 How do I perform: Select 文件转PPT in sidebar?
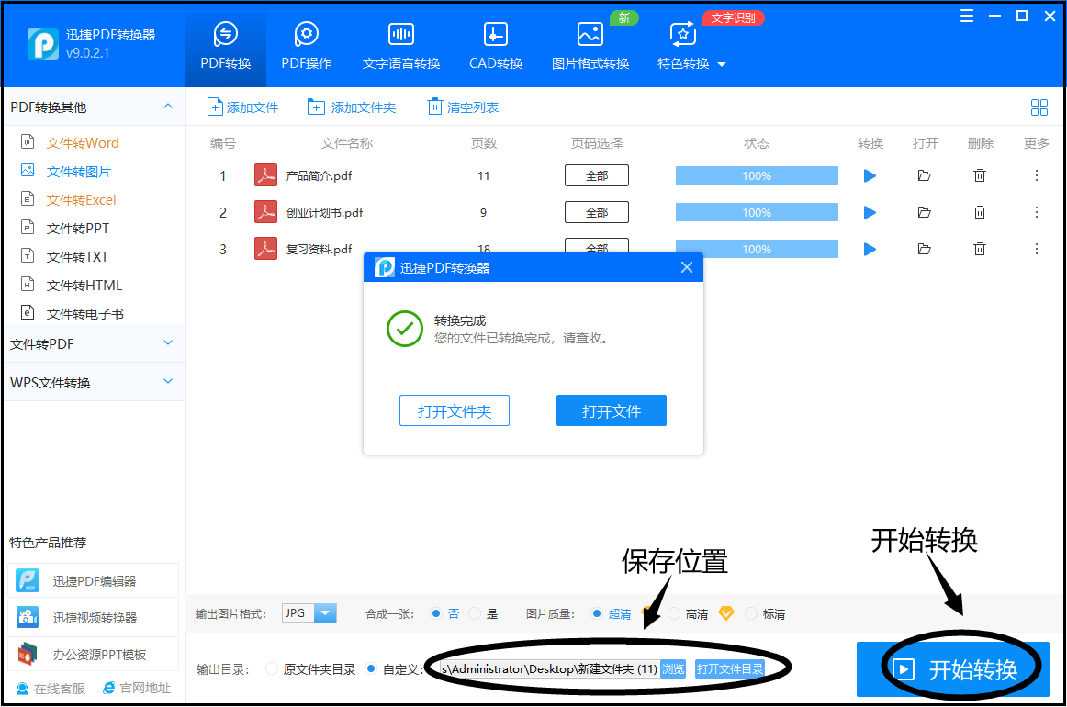[77, 229]
